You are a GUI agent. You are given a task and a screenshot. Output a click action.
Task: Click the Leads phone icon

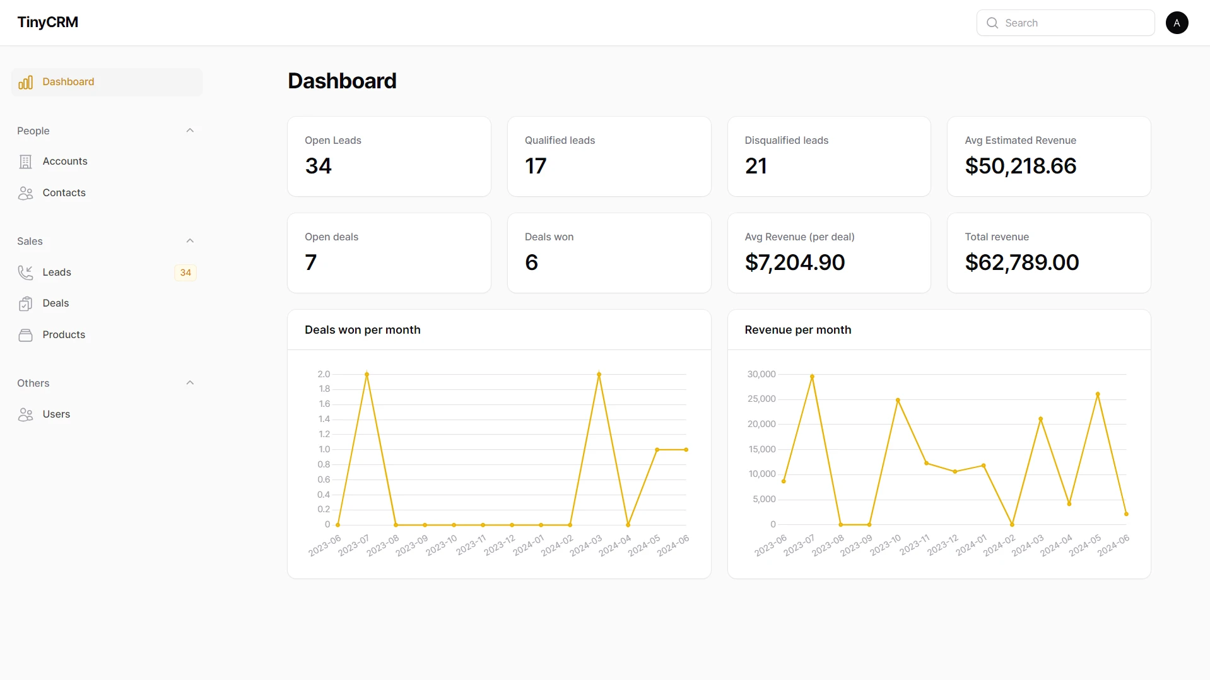(25, 273)
